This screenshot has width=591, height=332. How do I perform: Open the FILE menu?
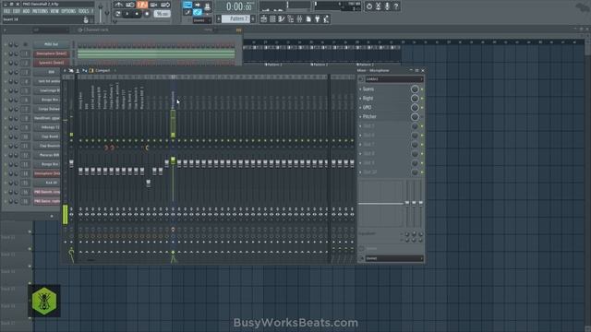tap(6, 12)
